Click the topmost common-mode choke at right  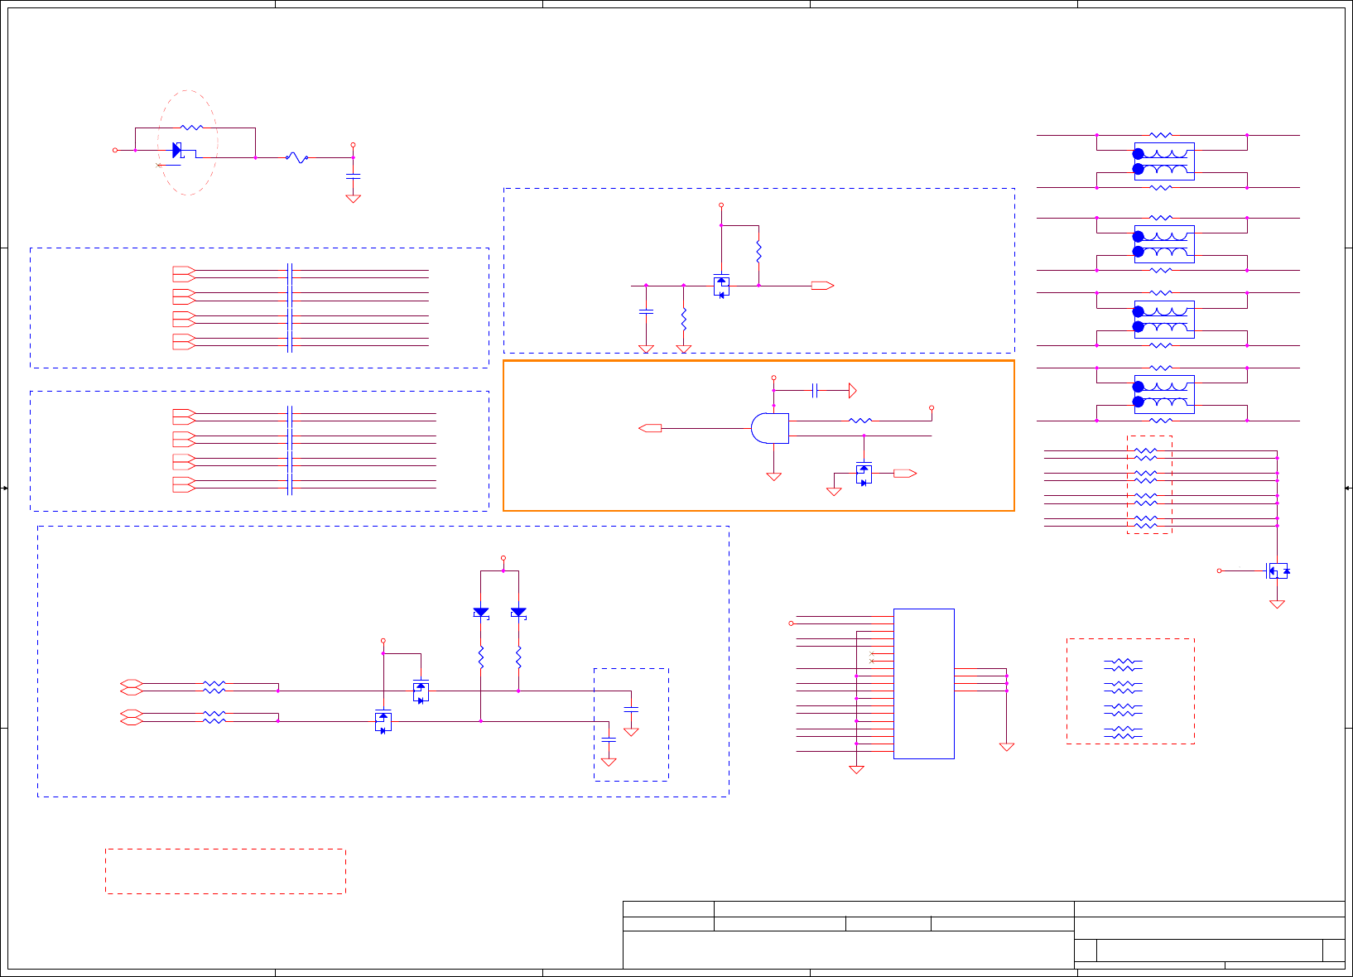pyautogui.click(x=1164, y=161)
